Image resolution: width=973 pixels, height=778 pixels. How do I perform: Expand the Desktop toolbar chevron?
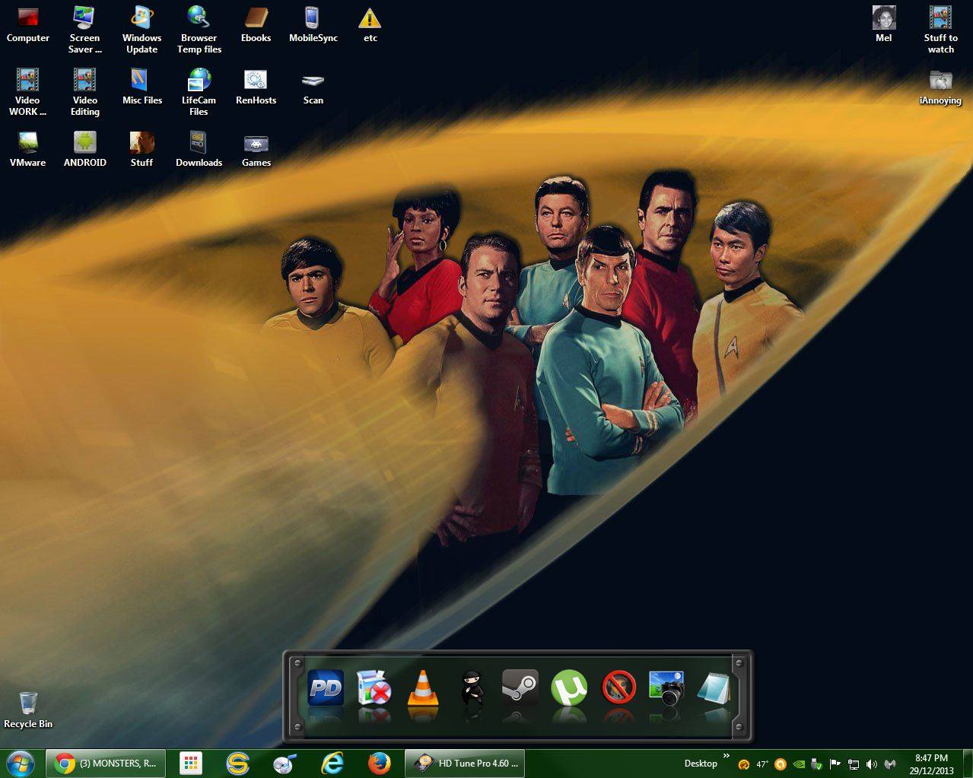pos(726,755)
